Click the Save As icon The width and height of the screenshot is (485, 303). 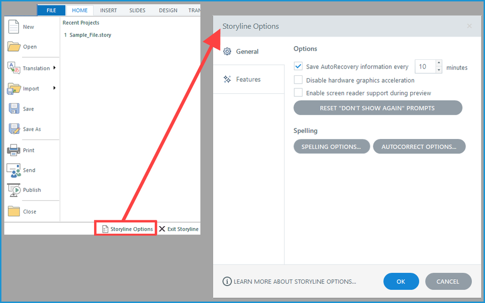point(14,129)
